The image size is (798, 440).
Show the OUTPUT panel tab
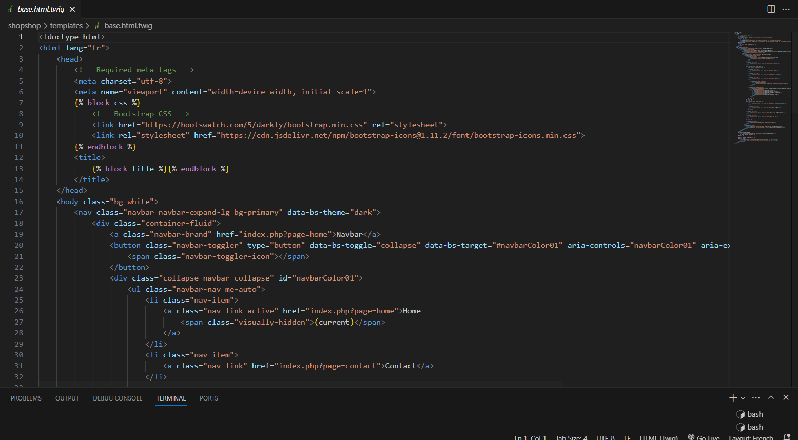coord(67,398)
